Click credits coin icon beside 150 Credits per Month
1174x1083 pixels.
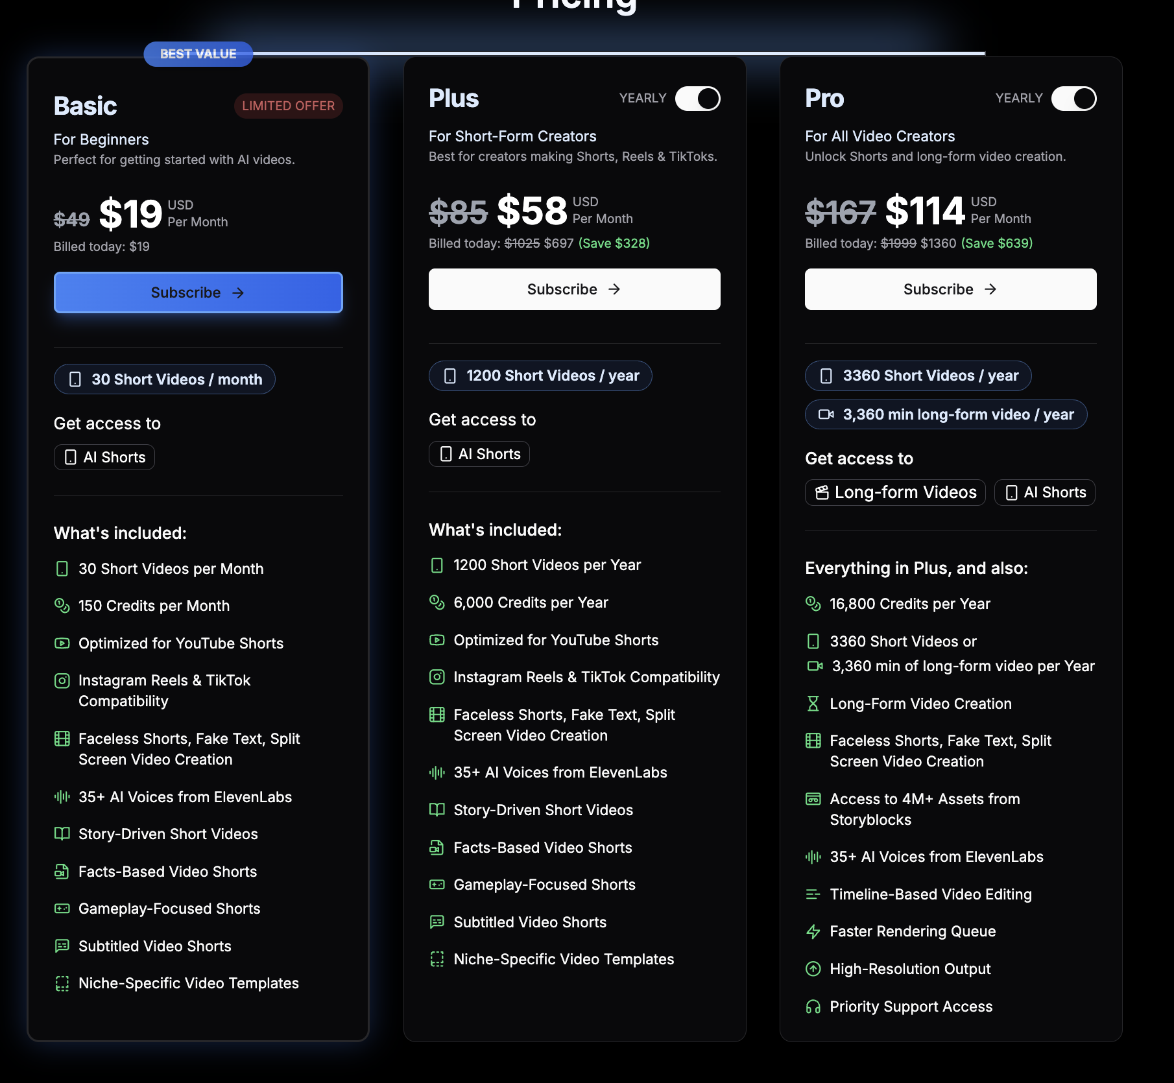click(62, 606)
